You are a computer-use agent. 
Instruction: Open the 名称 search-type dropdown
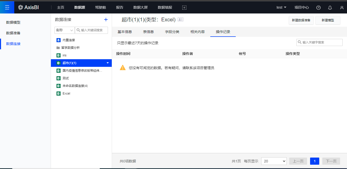[64, 30]
